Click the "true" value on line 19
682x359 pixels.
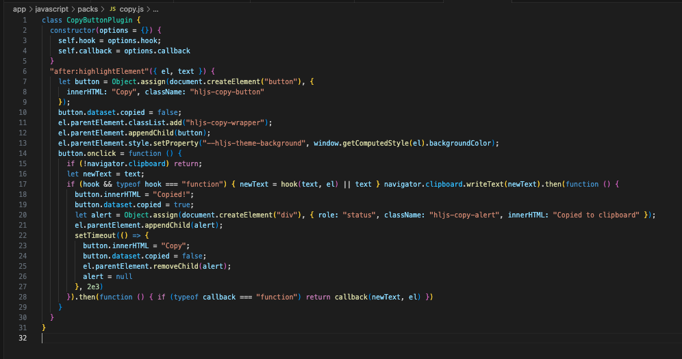coord(182,205)
